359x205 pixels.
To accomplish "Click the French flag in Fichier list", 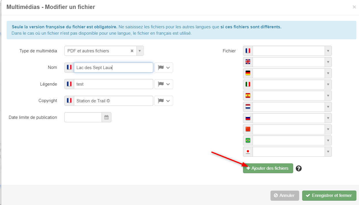I will click(248, 51).
